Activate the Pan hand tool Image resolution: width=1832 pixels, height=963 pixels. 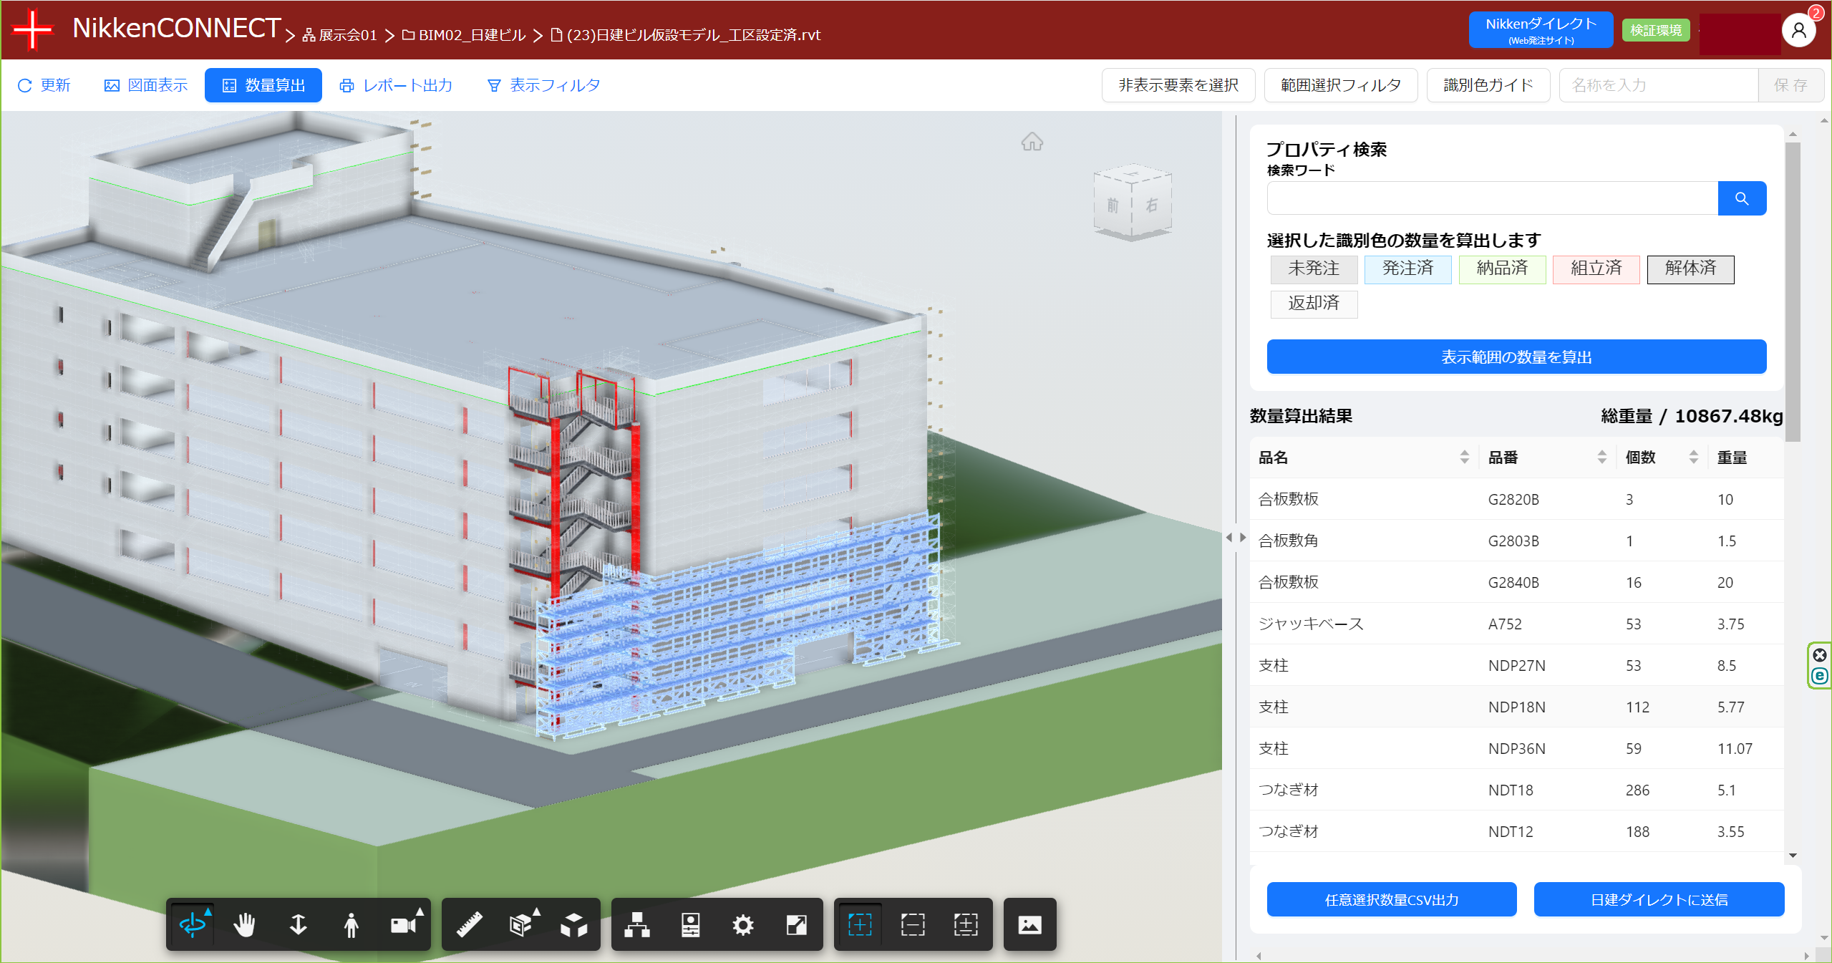244,924
